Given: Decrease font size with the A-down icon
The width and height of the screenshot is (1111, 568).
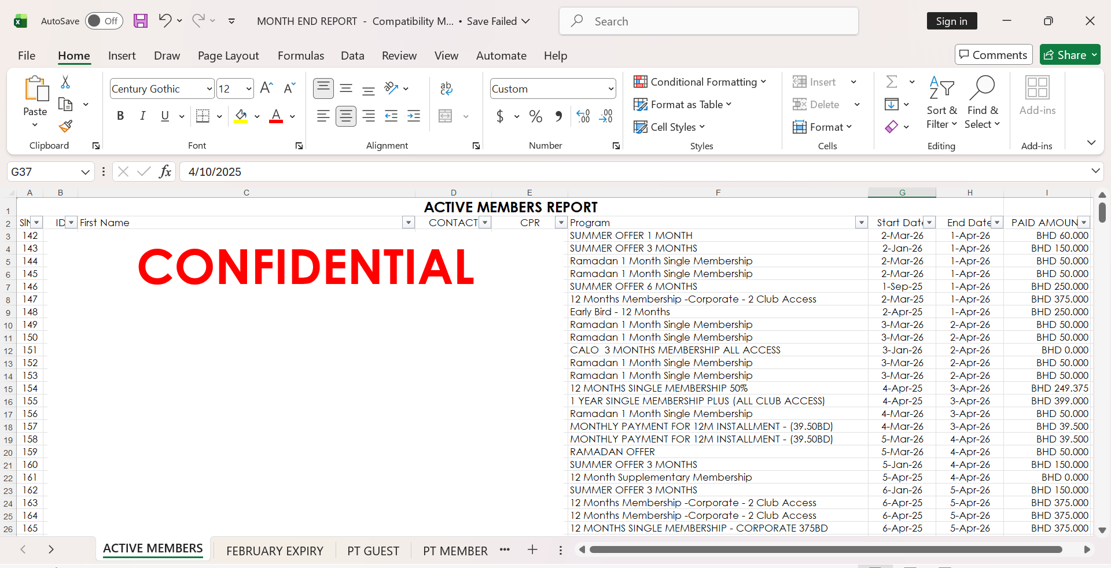Looking at the screenshot, I should tap(289, 88).
